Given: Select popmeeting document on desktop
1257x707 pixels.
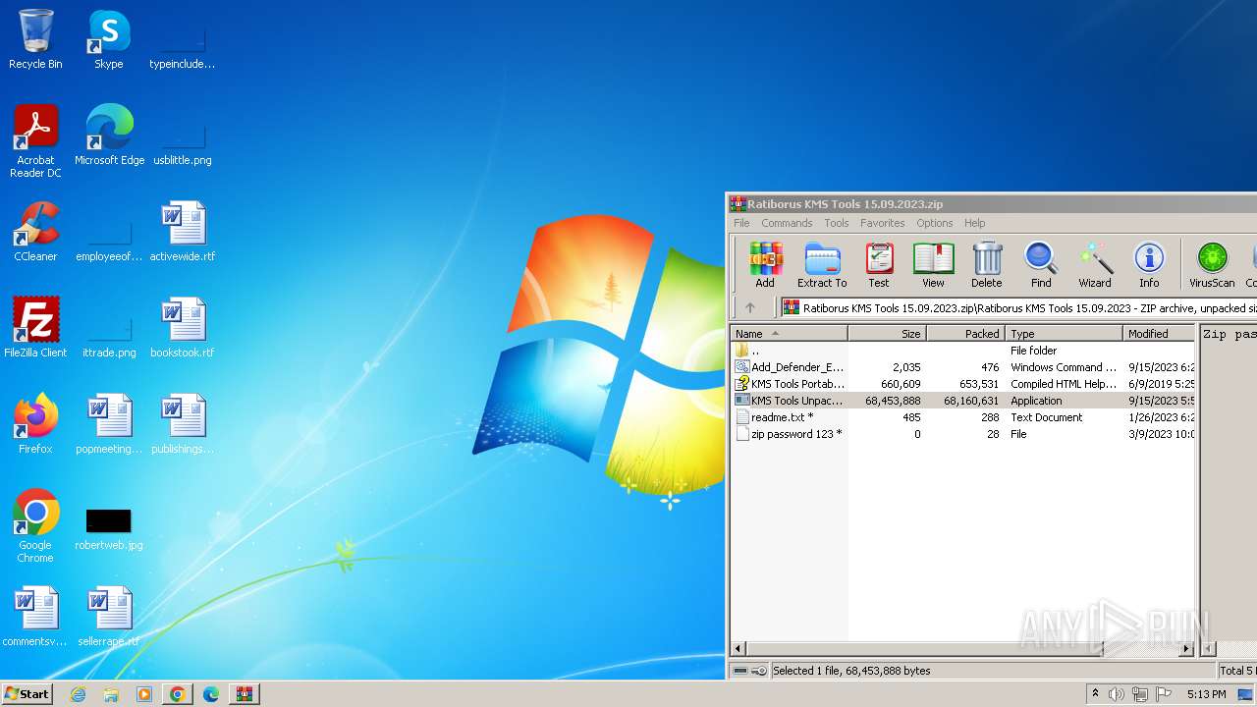Looking at the screenshot, I should [109, 424].
